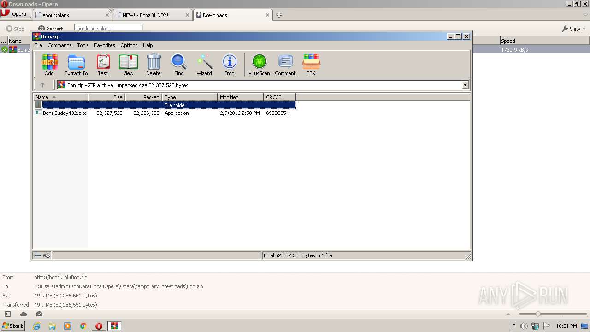The image size is (590, 332).
Task: Open the Opera main menu button
Action: (16, 14)
